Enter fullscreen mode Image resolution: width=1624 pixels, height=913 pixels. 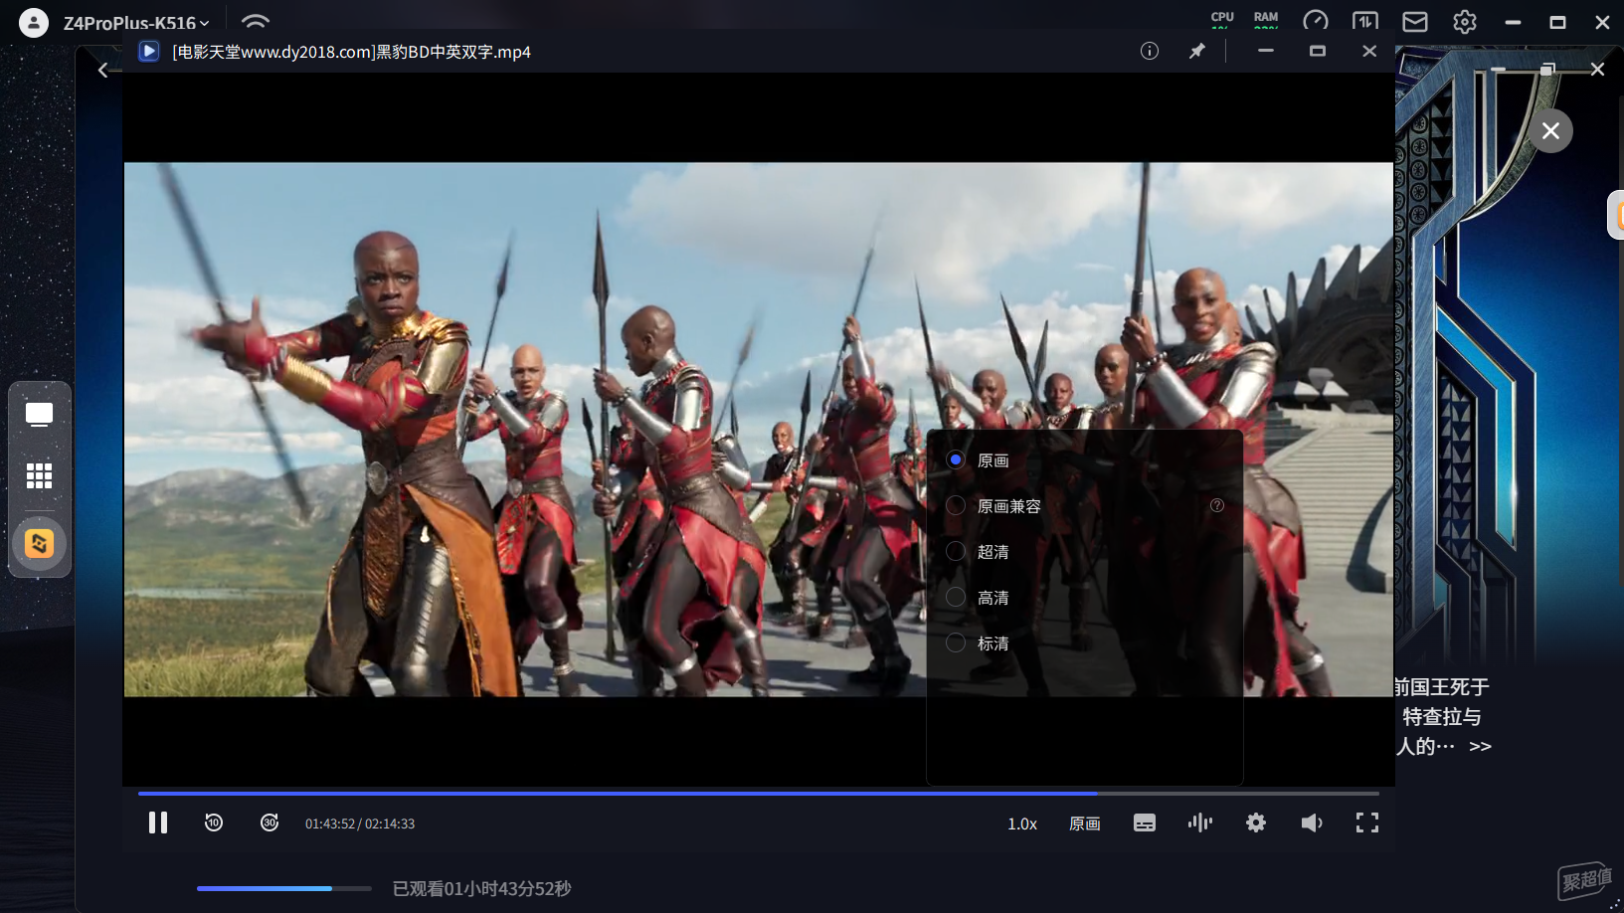[1367, 822]
